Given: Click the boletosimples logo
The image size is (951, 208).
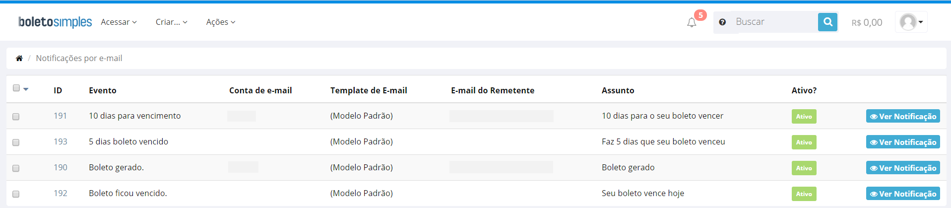Looking at the screenshot, I should [x=55, y=22].
